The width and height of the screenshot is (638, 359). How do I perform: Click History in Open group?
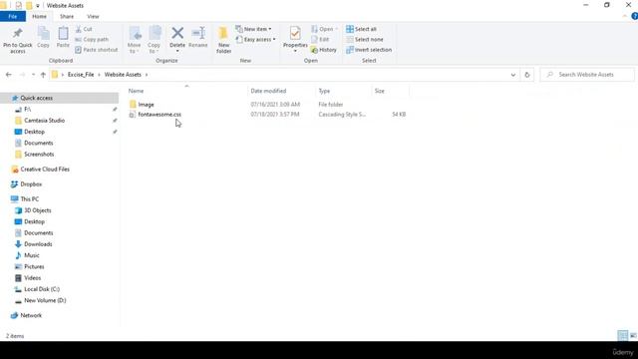[324, 50]
